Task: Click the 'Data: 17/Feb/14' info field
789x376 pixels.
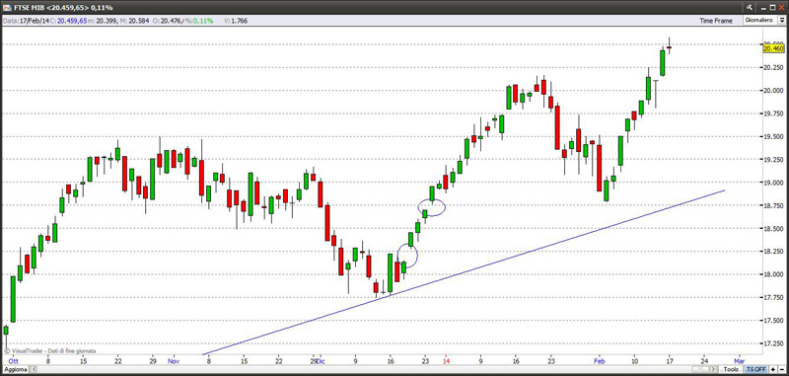Action: (x=28, y=21)
